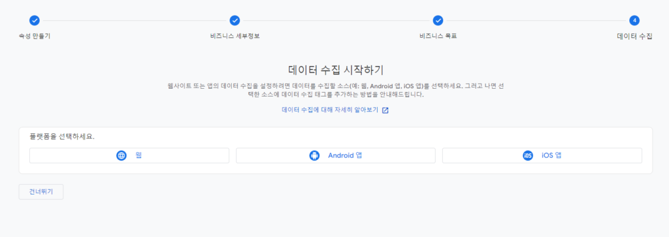Image resolution: width=669 pixels, height=237 pixels.
Task: Click the 건너뛰기 skip button
Action: click(41, 192)
